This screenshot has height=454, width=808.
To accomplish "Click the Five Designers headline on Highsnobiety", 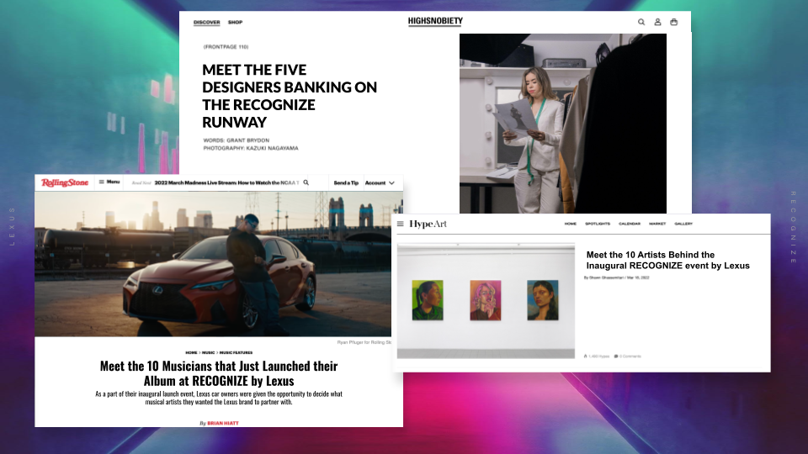I will click(x=289, y=96).
